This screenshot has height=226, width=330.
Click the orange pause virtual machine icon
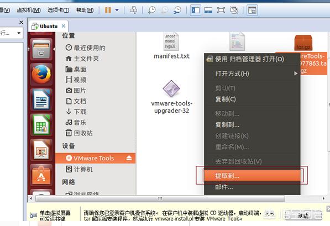click(108, 10)
